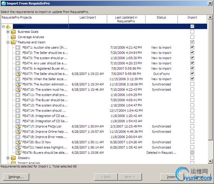Screen dimensions: 214x184
Task: Click the FEAT9 imported requirement icon
Action: [x=18, y=84]
